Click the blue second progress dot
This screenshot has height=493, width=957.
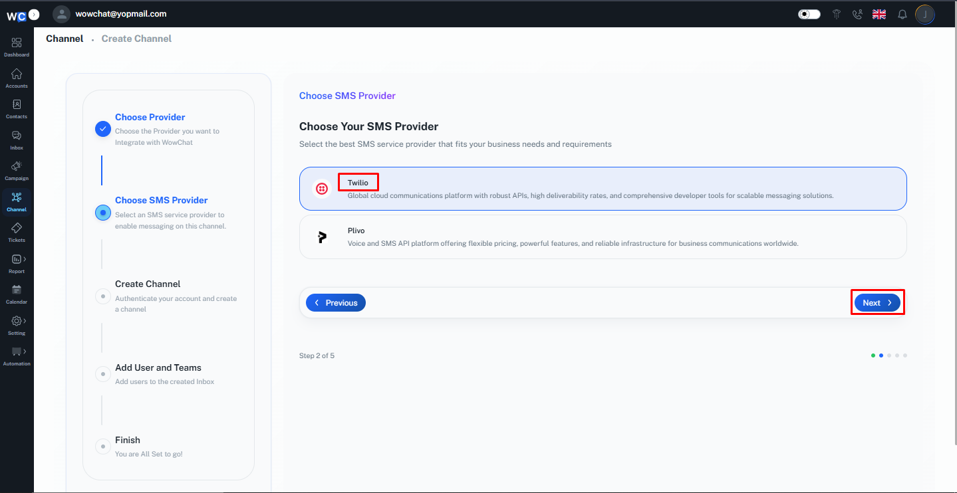pyautogui.click(x=881, y=355)
